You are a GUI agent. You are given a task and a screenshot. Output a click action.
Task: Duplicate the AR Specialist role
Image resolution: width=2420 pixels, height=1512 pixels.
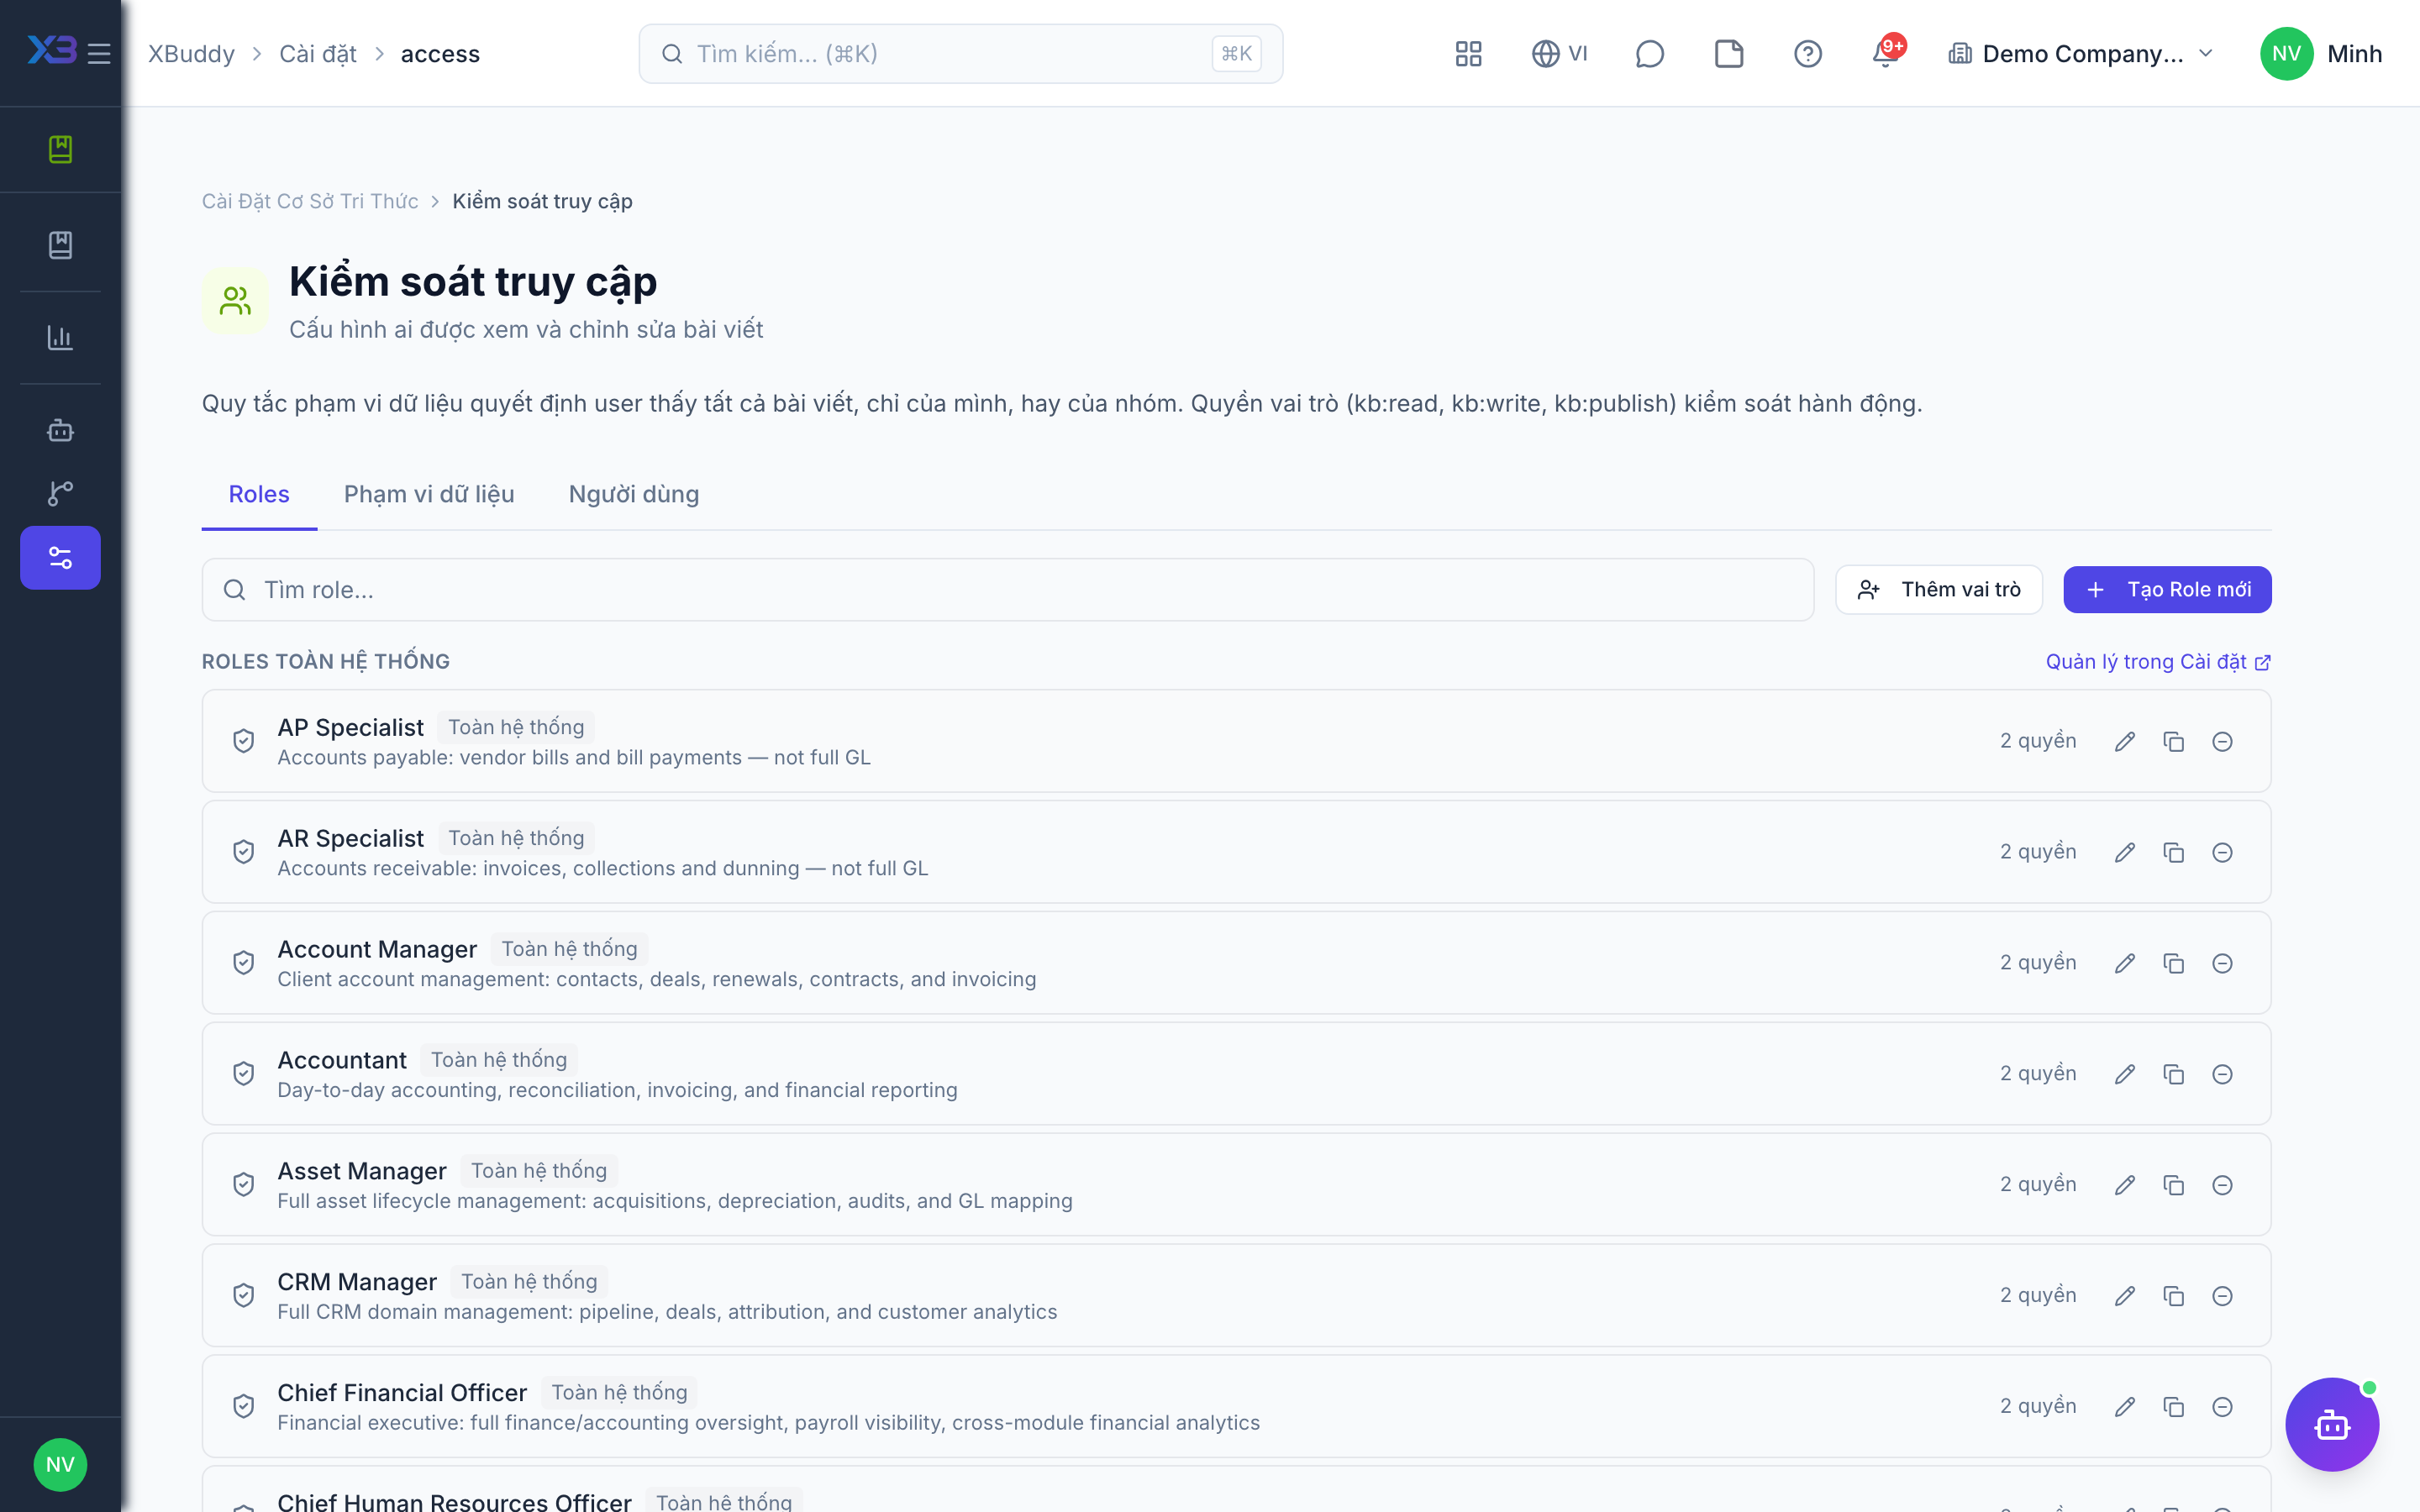[x=2173, y=852]
